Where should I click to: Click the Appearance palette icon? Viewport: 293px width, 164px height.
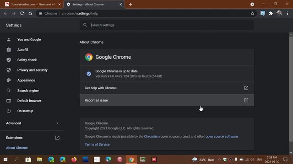click(9, 80)
